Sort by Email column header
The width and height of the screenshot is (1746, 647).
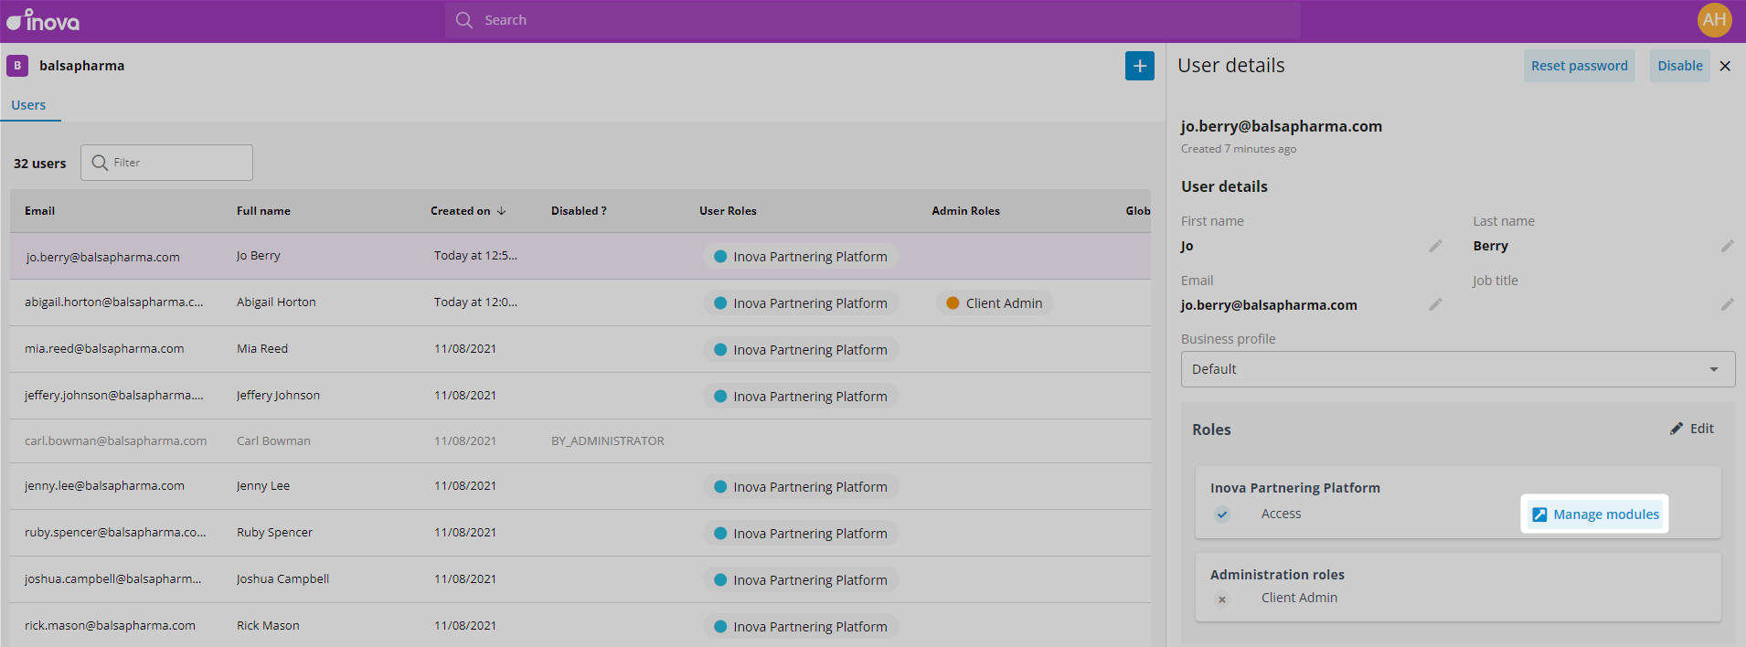coord(40,211)
